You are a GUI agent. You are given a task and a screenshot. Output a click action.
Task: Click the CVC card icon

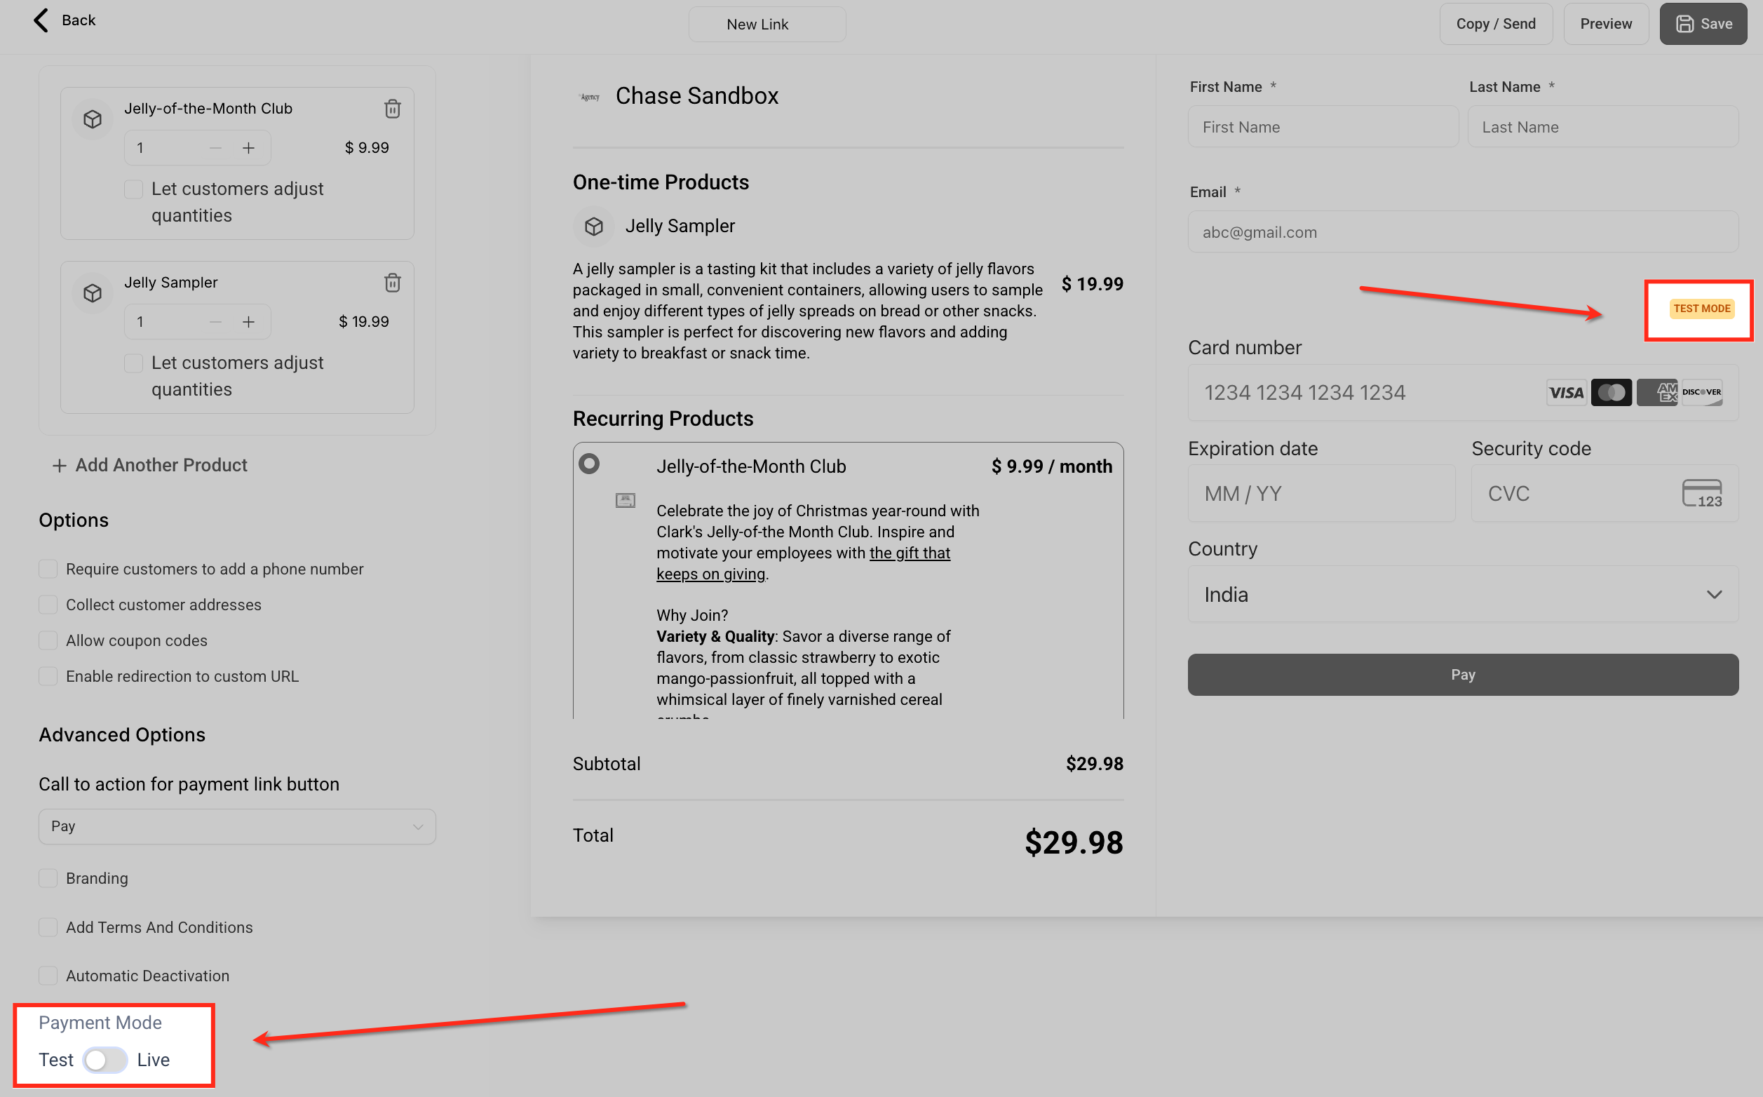pos(1701,493)
